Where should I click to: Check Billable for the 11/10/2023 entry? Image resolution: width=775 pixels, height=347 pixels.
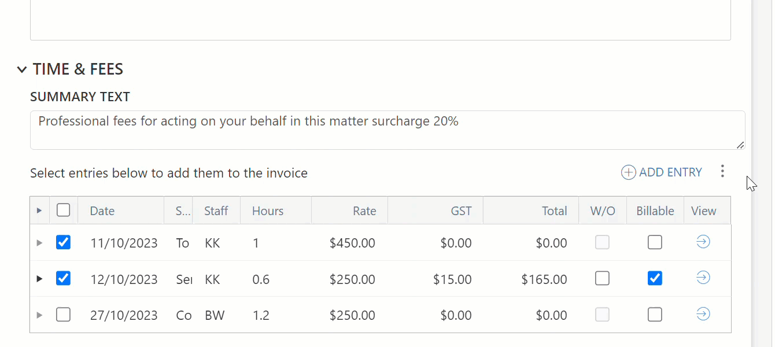655,242
